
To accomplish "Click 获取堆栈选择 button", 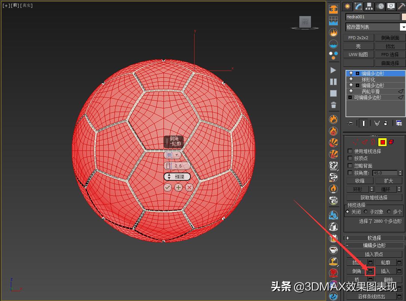I will click(374, 197).
